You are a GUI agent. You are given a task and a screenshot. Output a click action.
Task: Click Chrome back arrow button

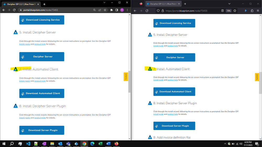(4, 10)
